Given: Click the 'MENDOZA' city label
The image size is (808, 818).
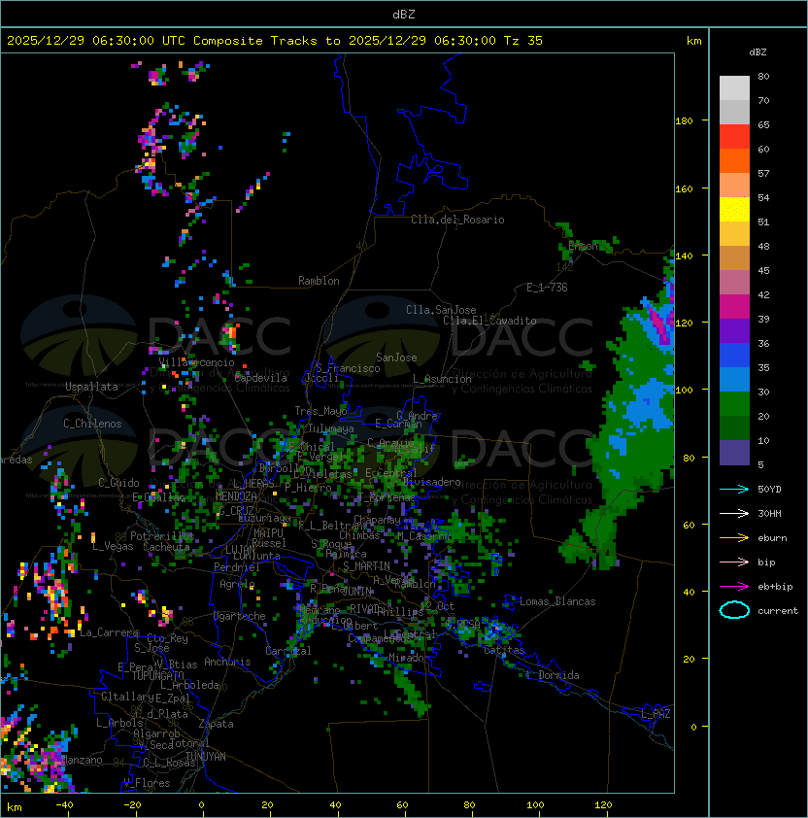Looking at the screenshot, I should (236, 496).
